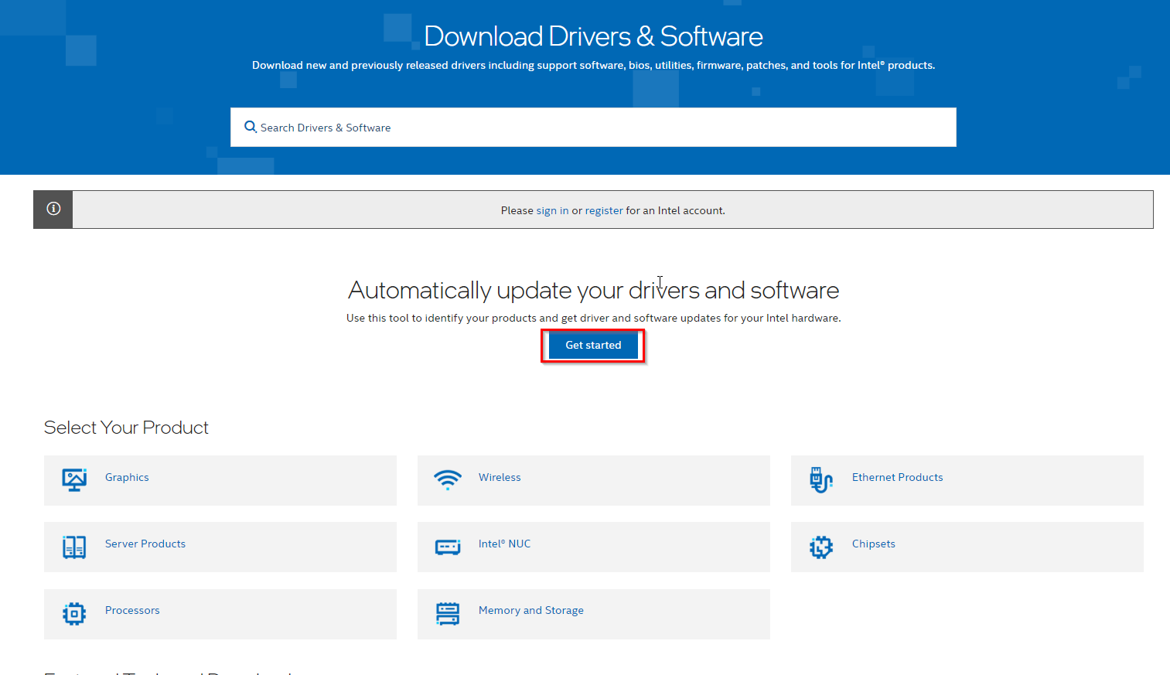Follow the sign in link
The height and width of the screenshot is (675, 1170).
coord(552,210)
